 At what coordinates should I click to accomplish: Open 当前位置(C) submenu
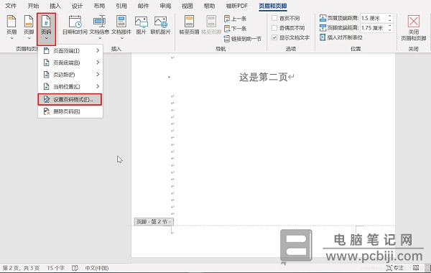[70, 87]
